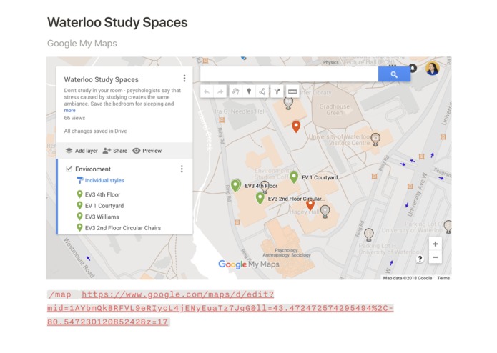Image resolution: width=497 pixels, height=353 pixels.
Task: Click the Waterloo Study Spaces map title
Action: [x=101, y=79]
